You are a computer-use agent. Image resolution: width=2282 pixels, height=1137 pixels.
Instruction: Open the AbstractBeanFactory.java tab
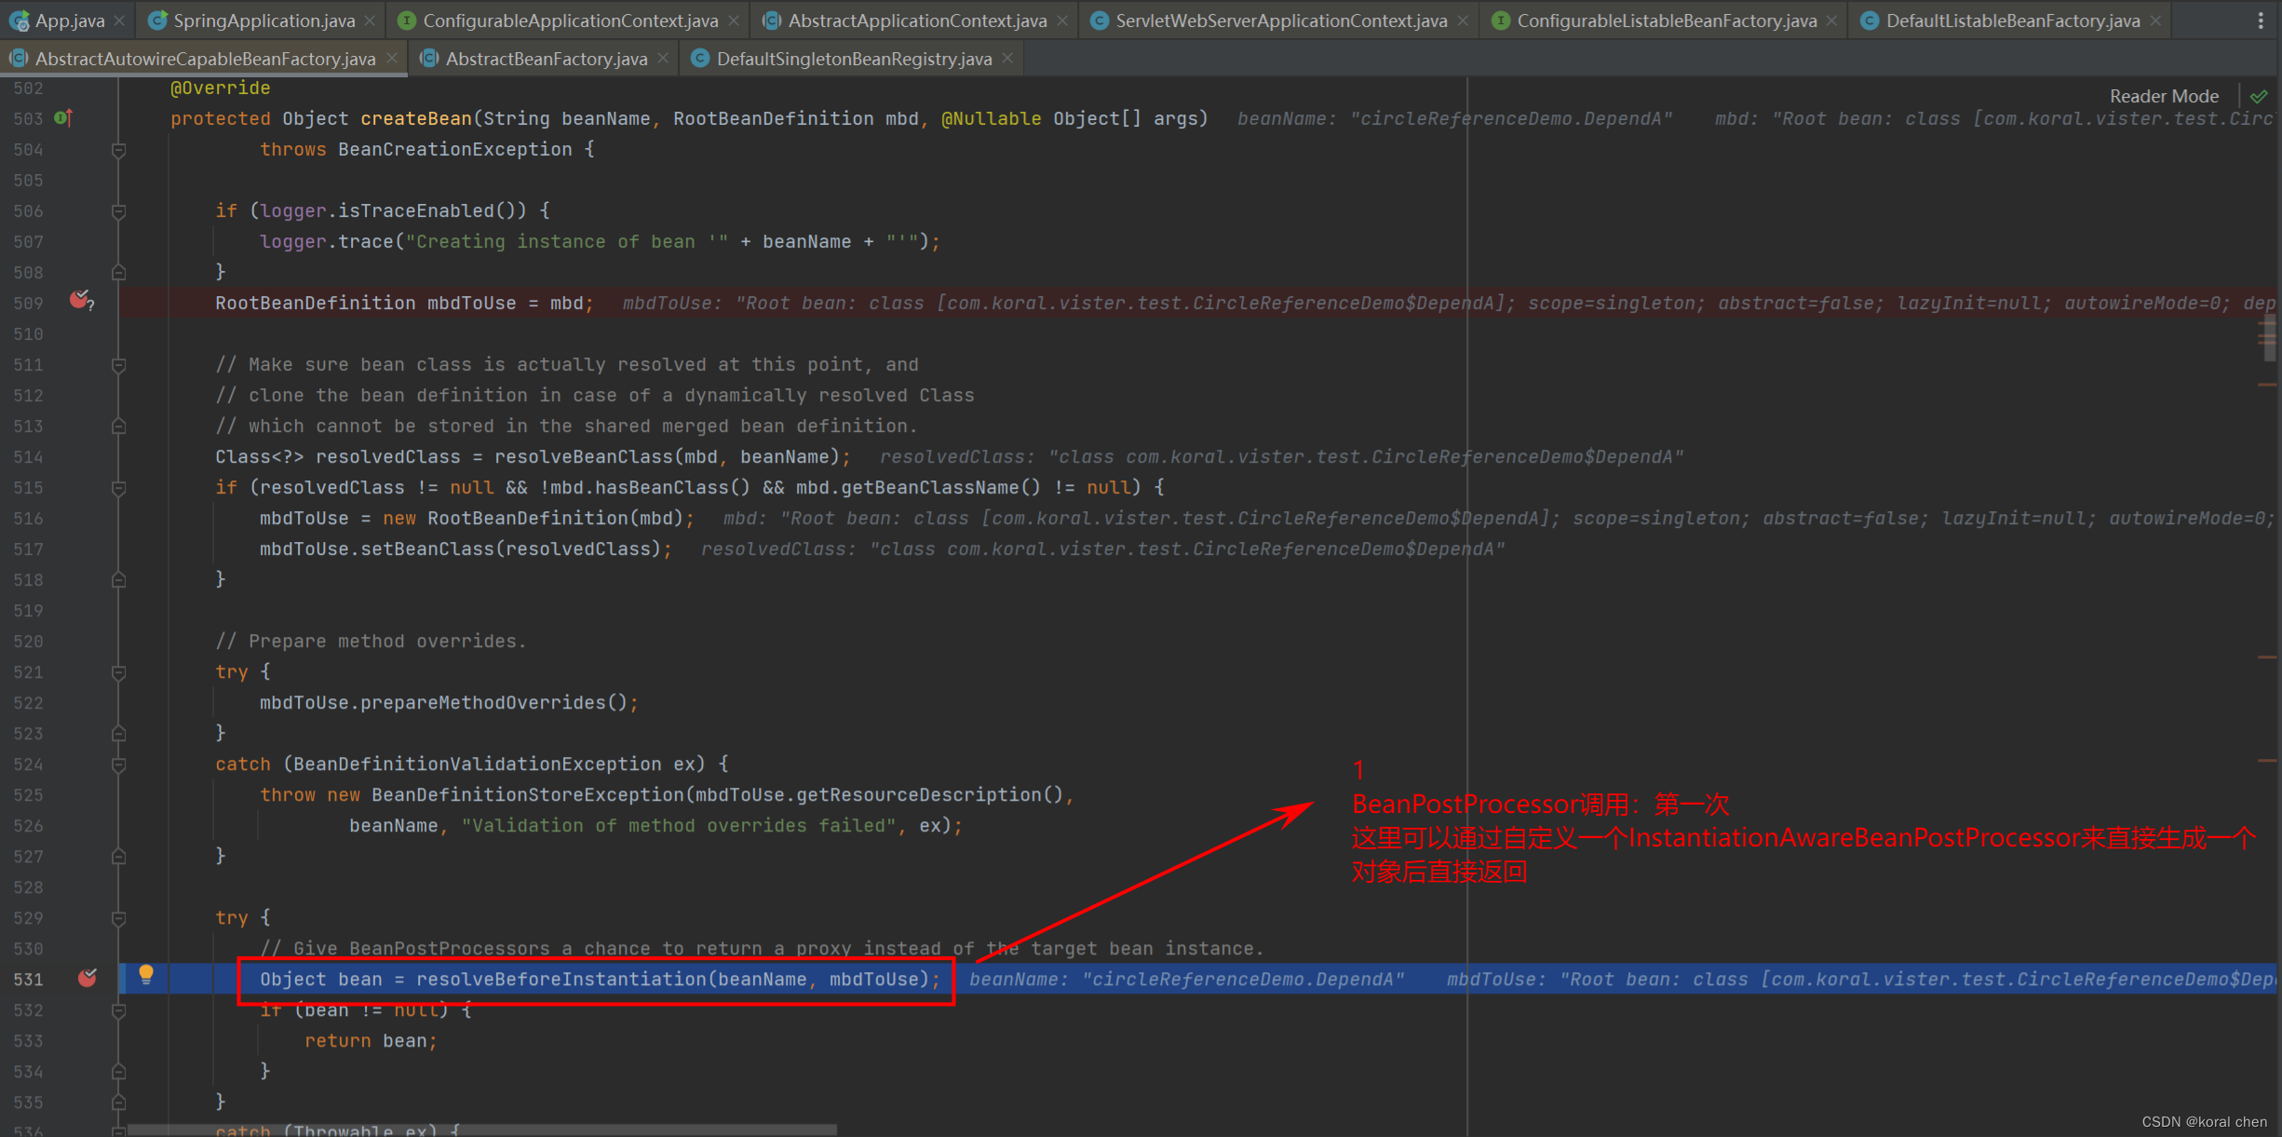546,59
